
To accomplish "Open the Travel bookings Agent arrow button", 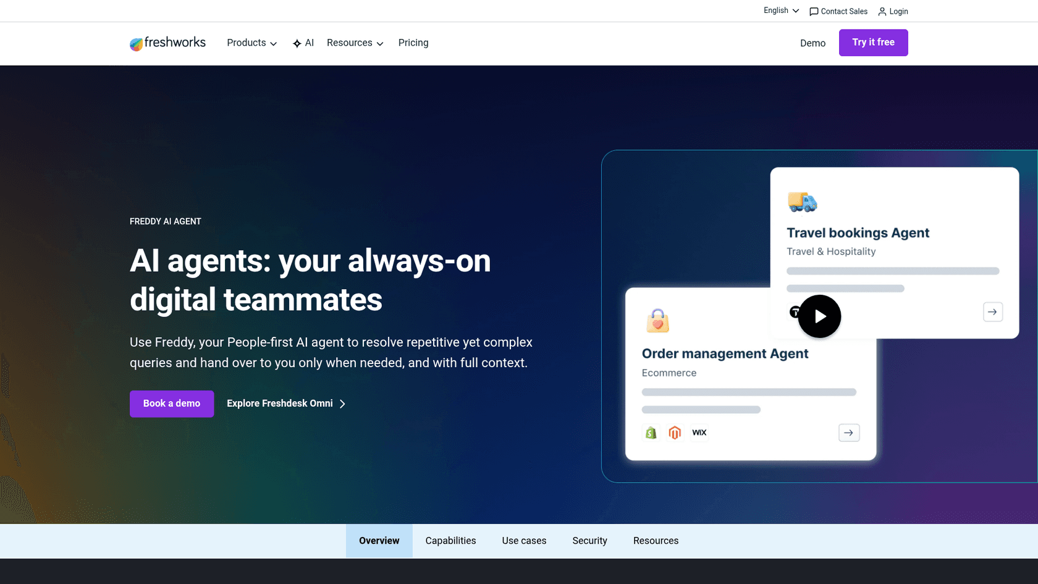I will coord(993,312).
